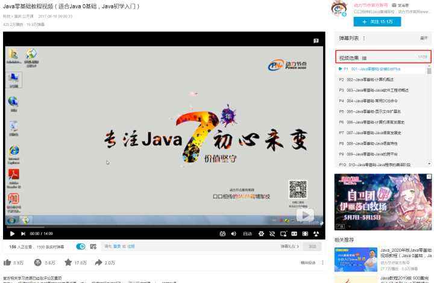Click the playlist scroll-down arrow
This screenshot has width=434, height=283.
429,164
